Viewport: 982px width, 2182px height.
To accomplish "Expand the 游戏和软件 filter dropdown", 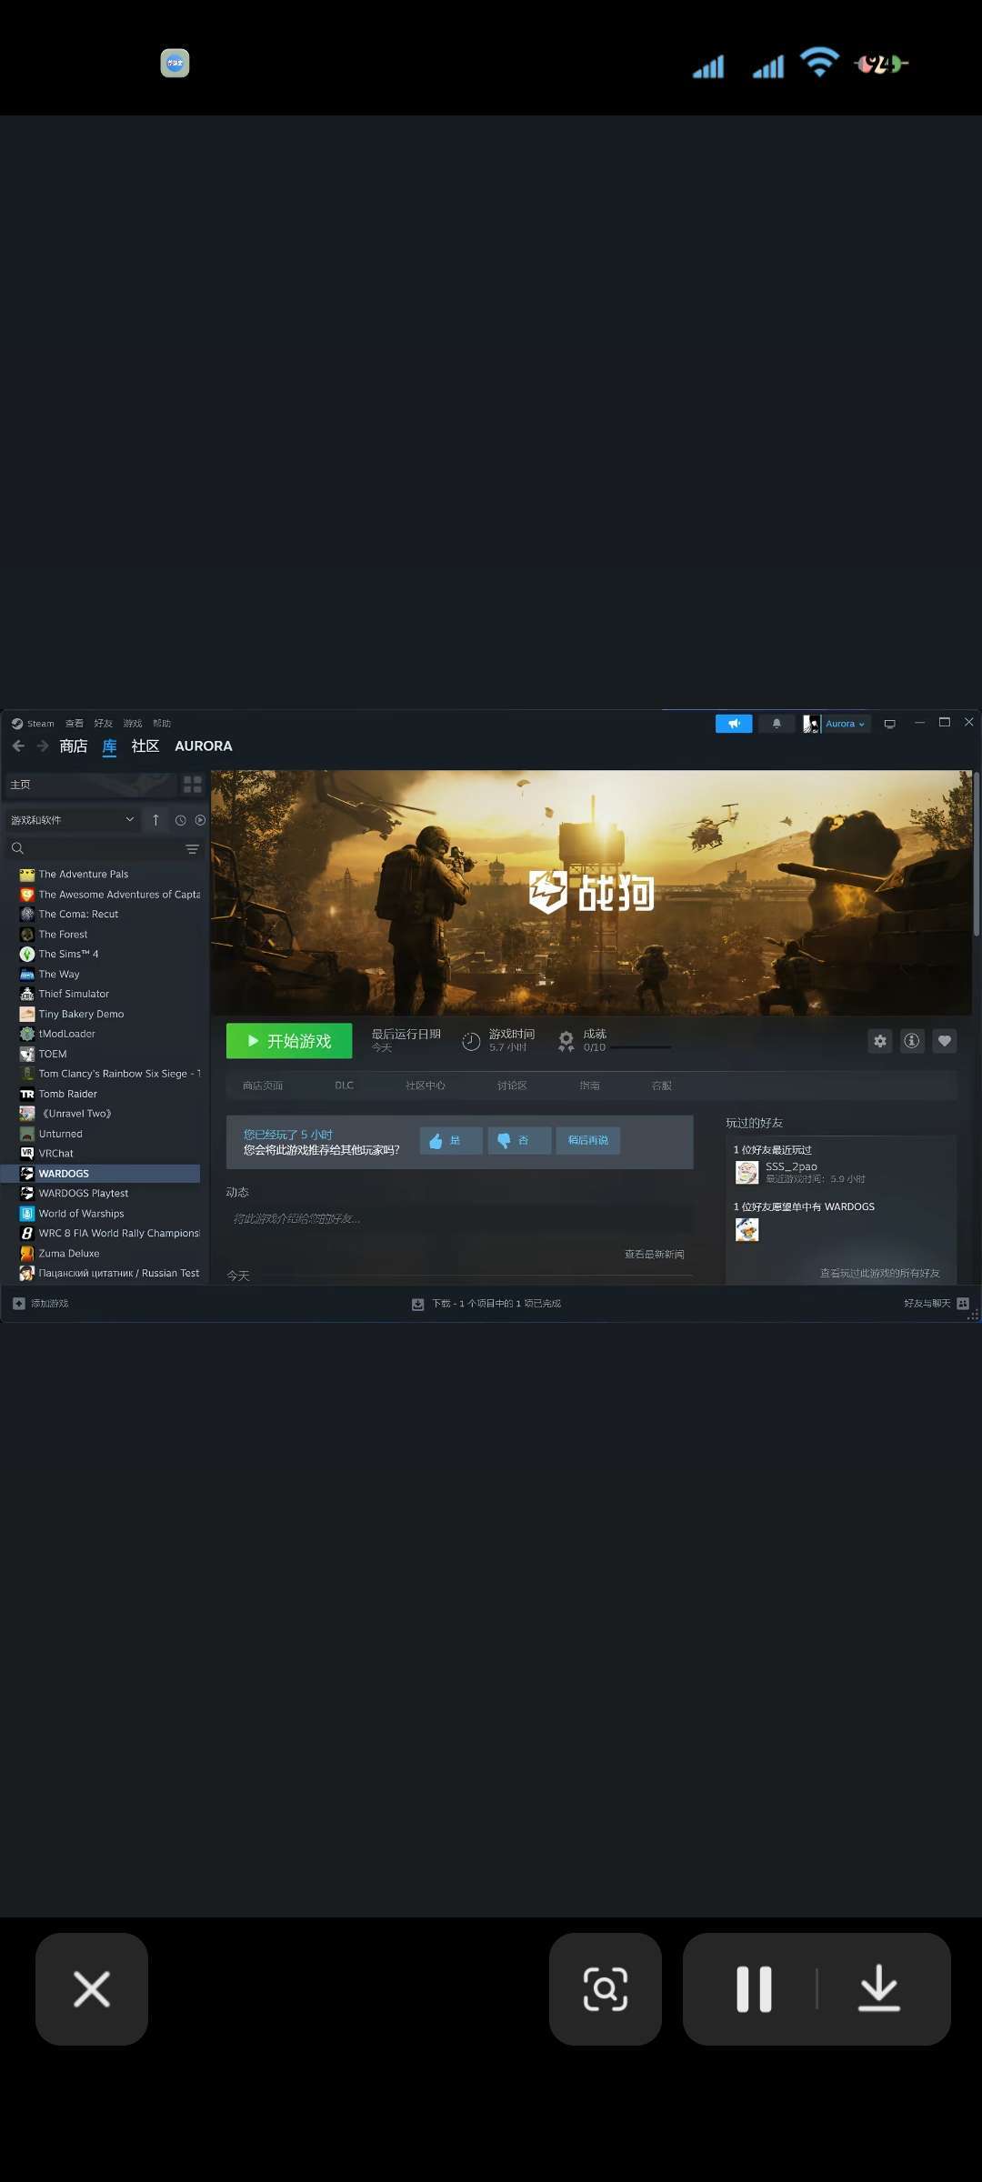I will 72,820.
